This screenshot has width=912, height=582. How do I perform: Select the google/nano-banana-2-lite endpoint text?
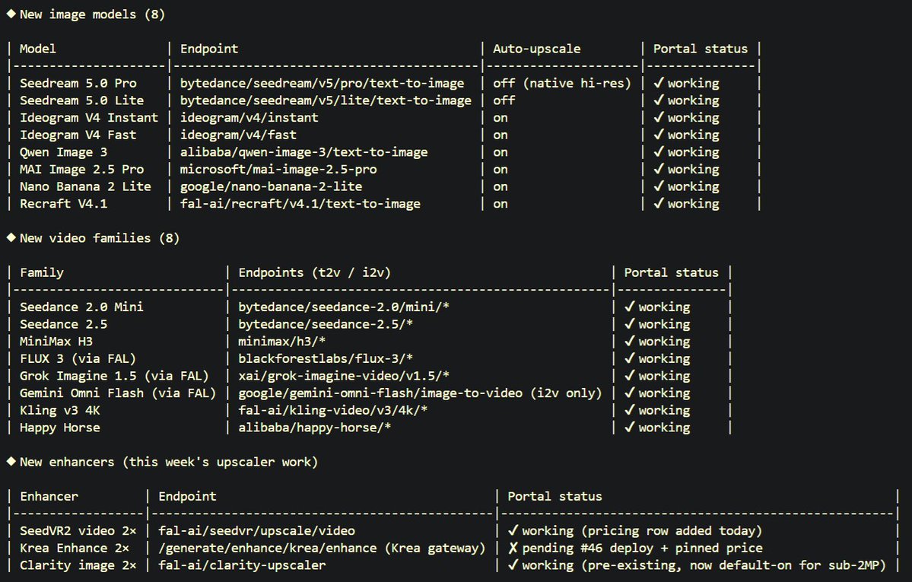tap(271, 187)
